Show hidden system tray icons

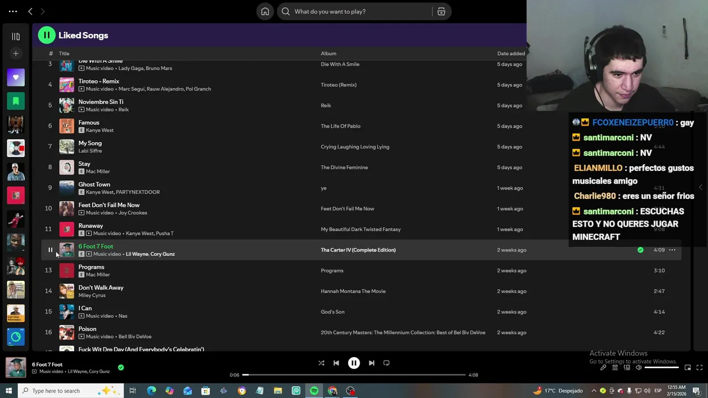(594, 391)
